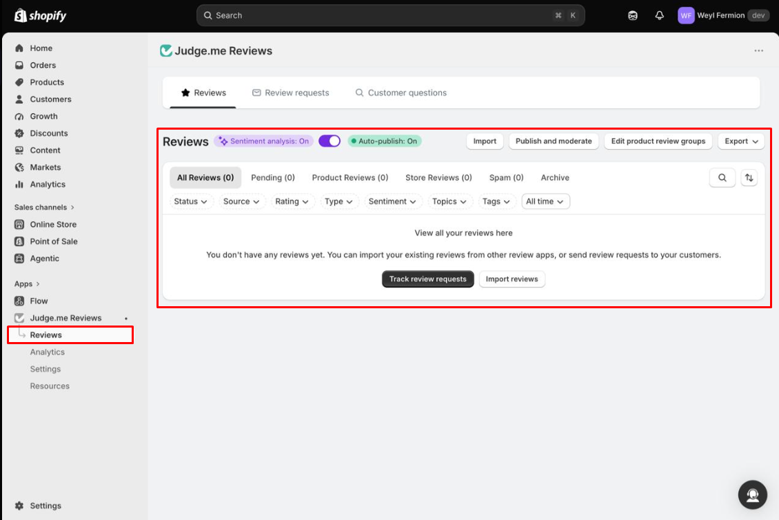Click the Content icon in sidebar
This screenshot has height=520, width=779.
(x=19, y=150)
